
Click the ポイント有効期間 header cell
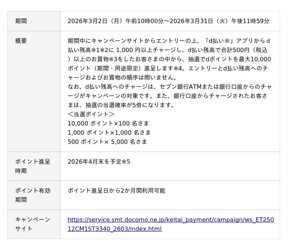click(33, 195)
